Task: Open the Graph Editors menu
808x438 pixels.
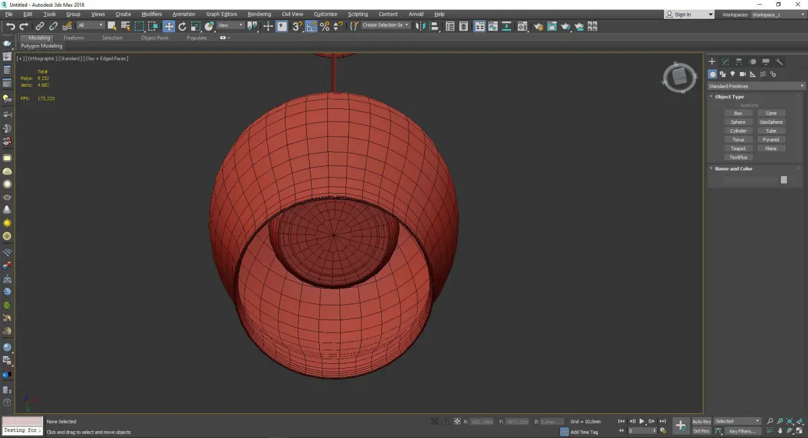Action: point(222,14)
